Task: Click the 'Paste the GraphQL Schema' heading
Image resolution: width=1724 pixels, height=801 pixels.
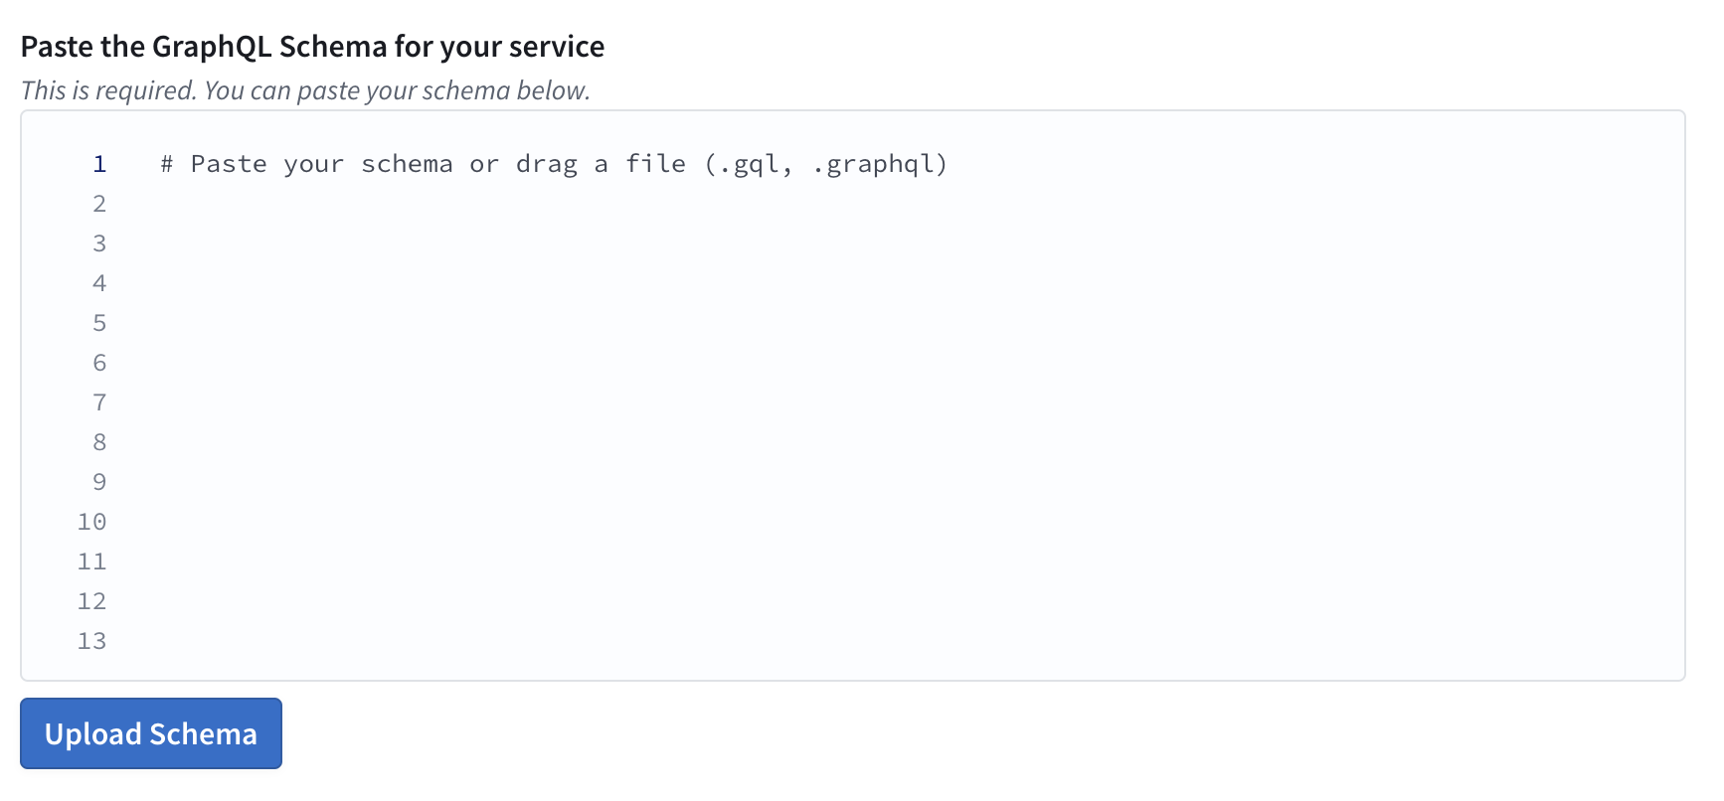Action: 313,46
